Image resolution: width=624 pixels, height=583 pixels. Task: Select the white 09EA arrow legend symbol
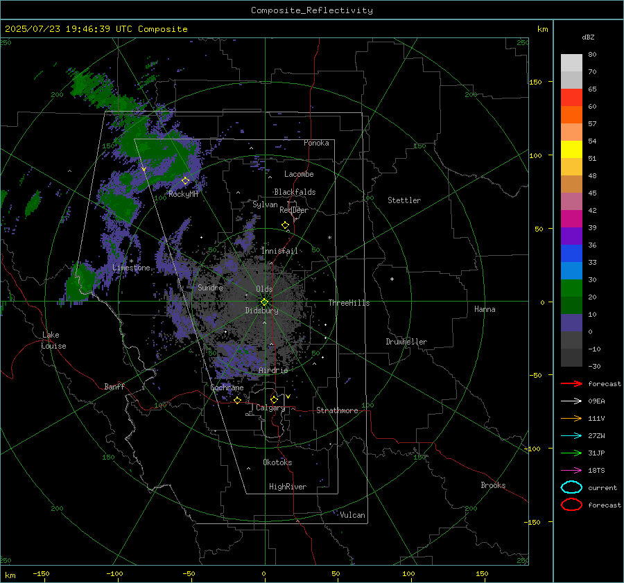[x=571, y=401]
